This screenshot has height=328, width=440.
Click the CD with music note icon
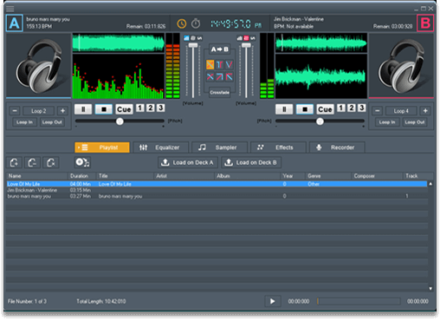tap(82, 162)
